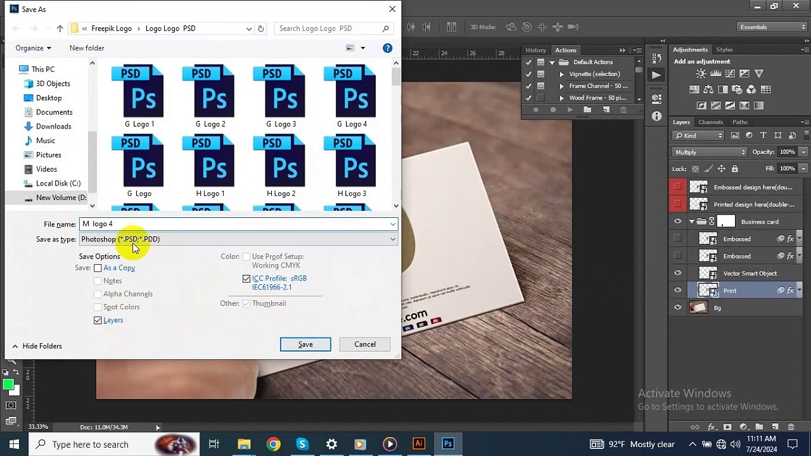
Task: Go up one folder level
Action: tap(60, 28)
